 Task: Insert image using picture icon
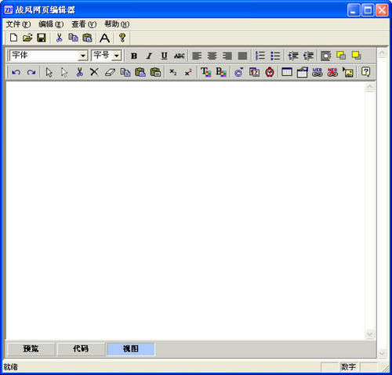[x=348, y=72]
